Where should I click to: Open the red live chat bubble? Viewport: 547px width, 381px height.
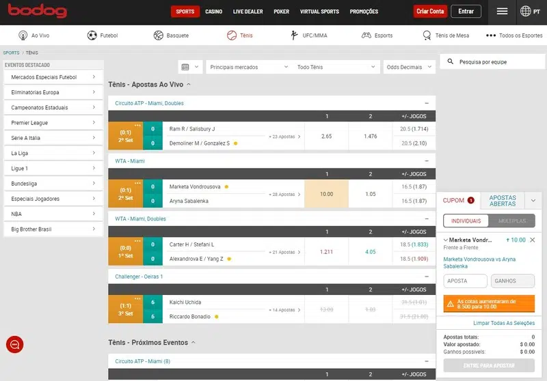[14, 345]
